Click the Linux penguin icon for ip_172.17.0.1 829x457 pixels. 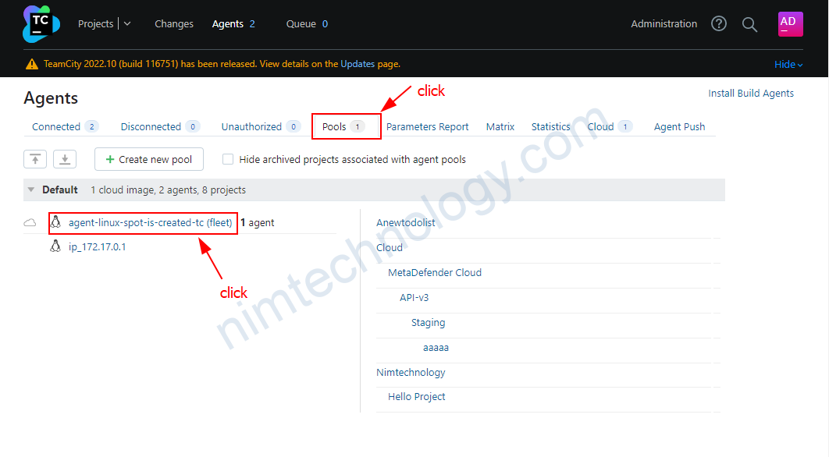[55, 246]
